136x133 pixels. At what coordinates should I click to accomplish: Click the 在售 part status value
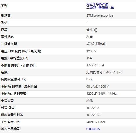[89, 37]
